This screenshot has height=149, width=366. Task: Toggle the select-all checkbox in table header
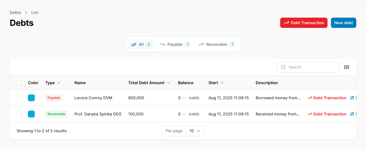point(19,83)
